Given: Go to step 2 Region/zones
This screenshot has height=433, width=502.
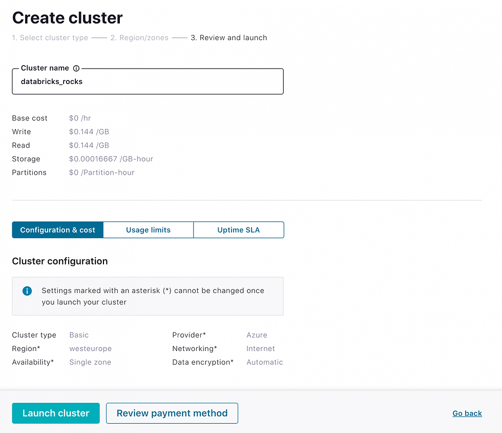Looking at the screenshot, I should [x=139, y=38].
